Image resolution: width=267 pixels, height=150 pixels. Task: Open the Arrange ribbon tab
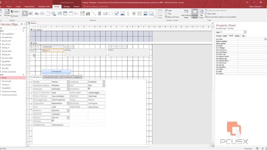pyautogui.click(x=67, y=7)
